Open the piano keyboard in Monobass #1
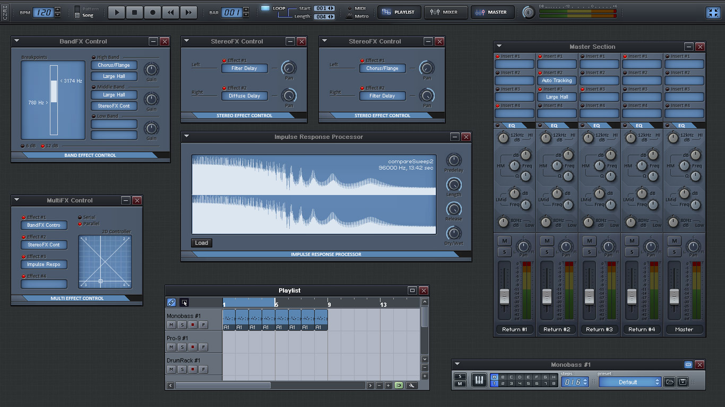The width and height of the screenshot is (725, 407). coord(479,381)
